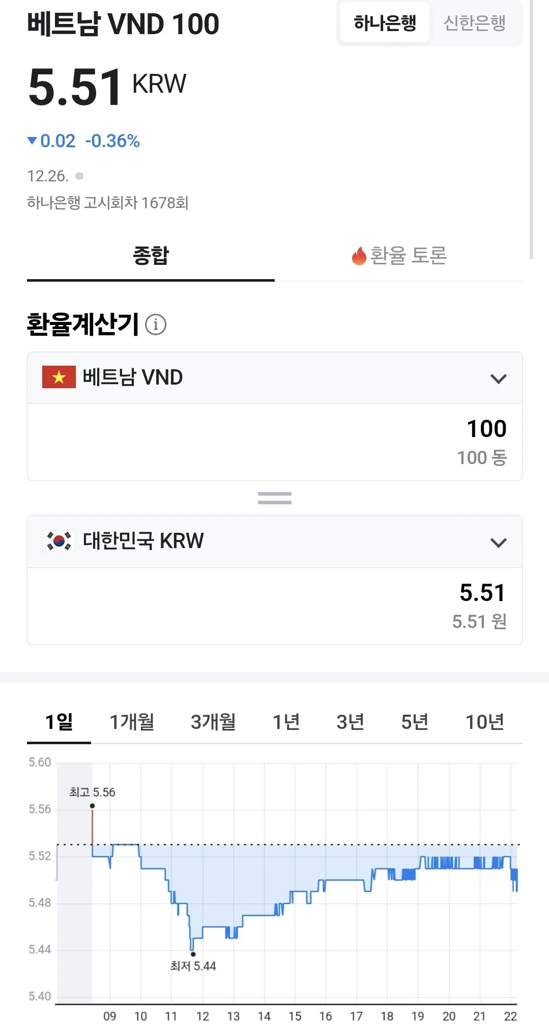Select the 3개월 chart period
549x1031 pixels.
(x=213, y=722)
